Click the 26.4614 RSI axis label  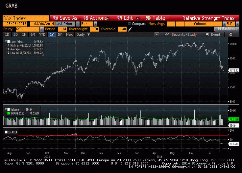coord(234,144)
